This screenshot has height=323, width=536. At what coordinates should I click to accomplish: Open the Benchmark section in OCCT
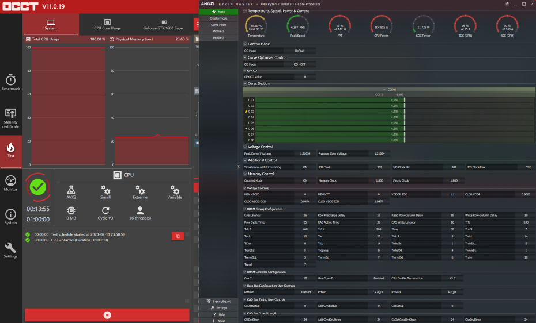point(10,82)
